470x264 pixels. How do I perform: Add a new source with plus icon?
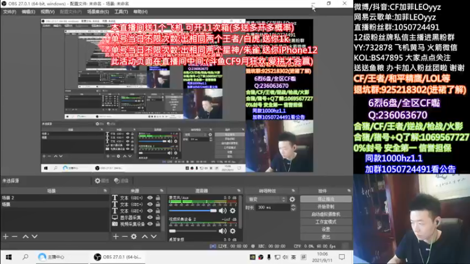pos(116,236)
